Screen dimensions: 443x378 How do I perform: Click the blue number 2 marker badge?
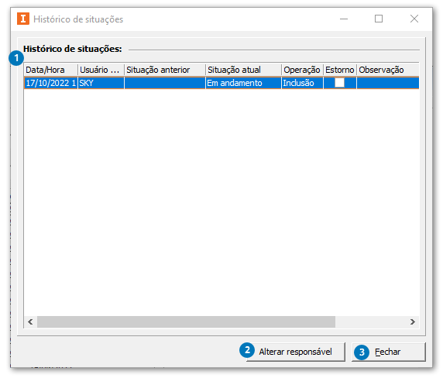pyautogui.click(x=247, y=350)
